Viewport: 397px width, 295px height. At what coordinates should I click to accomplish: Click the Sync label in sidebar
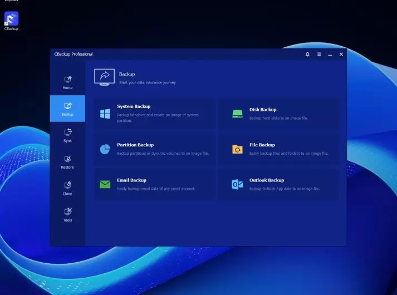tap(67, 141)
